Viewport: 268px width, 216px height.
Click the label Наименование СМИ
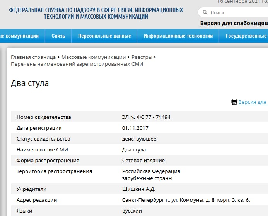[x=42, y=150]
